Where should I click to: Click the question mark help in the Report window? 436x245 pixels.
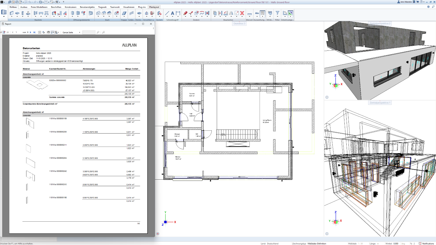coord(153,28)
